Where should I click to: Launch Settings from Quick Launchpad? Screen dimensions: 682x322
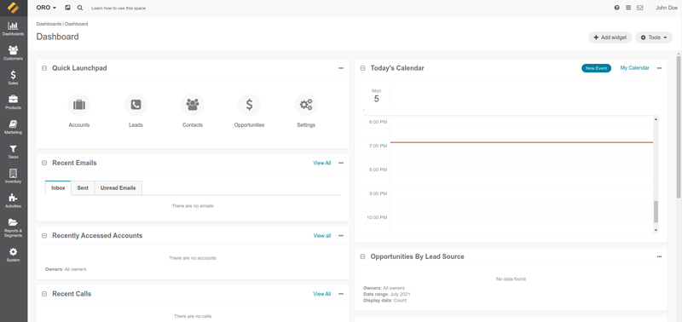point(306,111)
